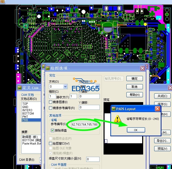Close the 绘图选项 dialog

click(142, 68)
